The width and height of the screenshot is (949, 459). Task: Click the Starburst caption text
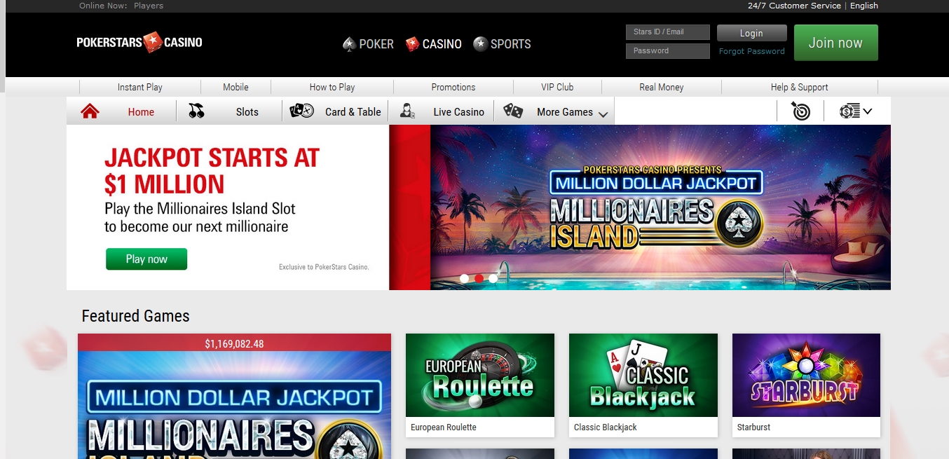(x=753, y=427)
